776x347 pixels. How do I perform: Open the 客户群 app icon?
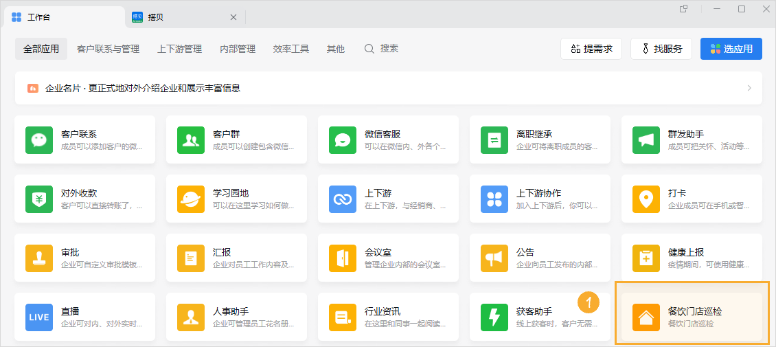(x=190, y=140)
